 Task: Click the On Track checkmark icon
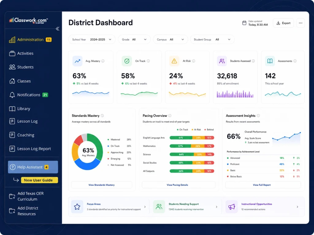tap(127, 61)
